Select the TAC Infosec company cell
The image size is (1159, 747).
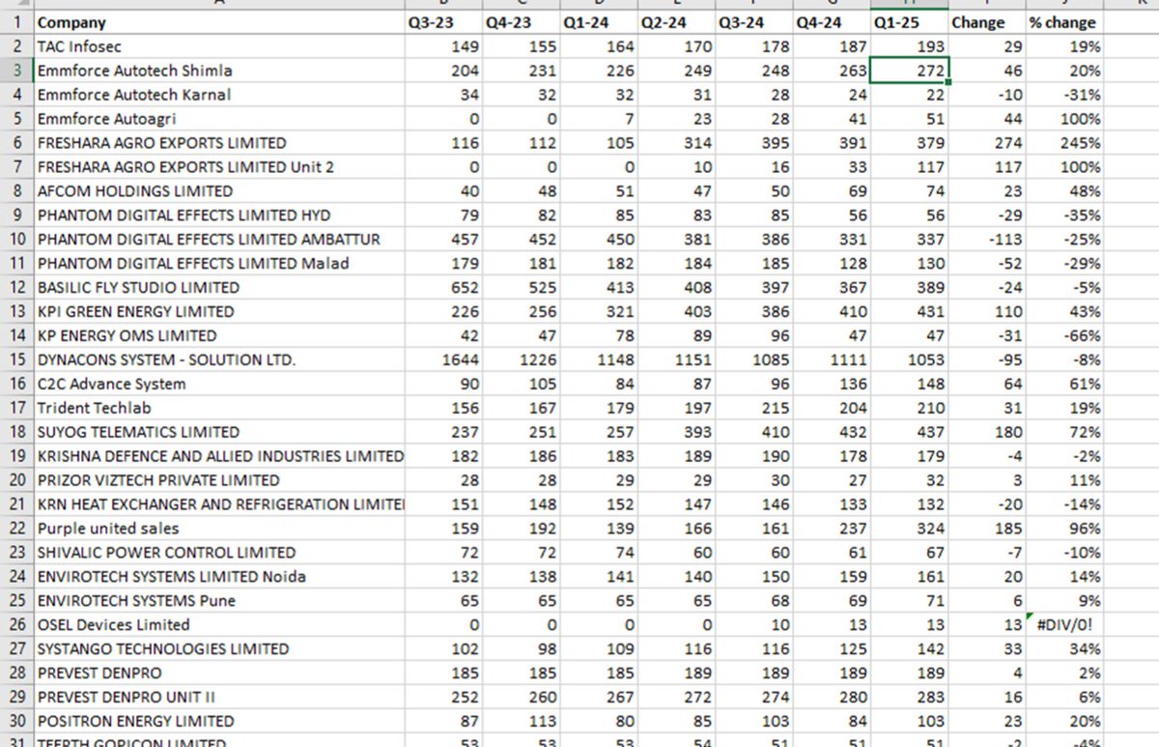(219, 46)
